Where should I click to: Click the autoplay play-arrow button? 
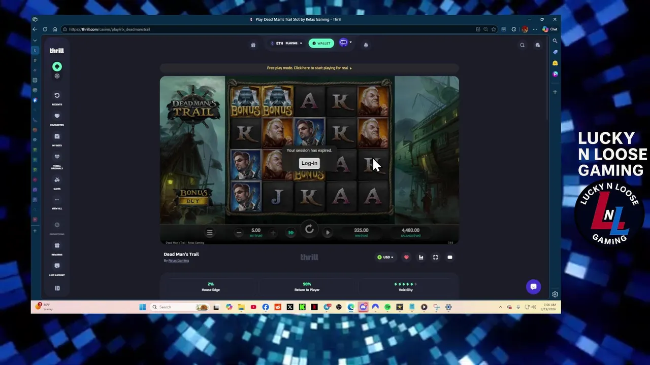coord(328,233)
